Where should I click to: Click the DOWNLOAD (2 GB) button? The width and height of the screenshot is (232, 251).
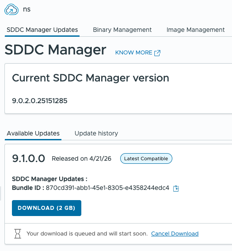(46, 208)
